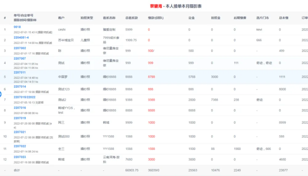The height and width of the screenshot is (176, 308).
Task: Open order 2207002 details
Action: 20,48
